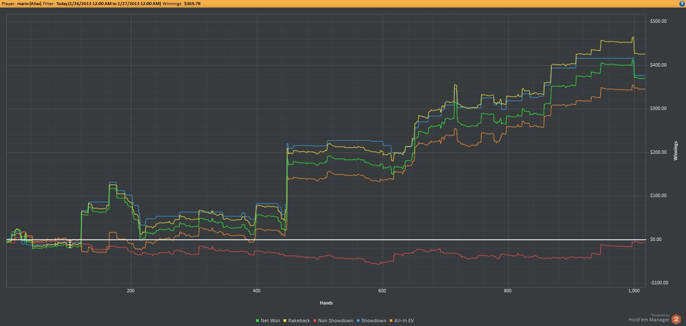The image size is (686, 326).
Task: Open the help question mark icon
Action: pyautogui.click(x=681, y=3)
